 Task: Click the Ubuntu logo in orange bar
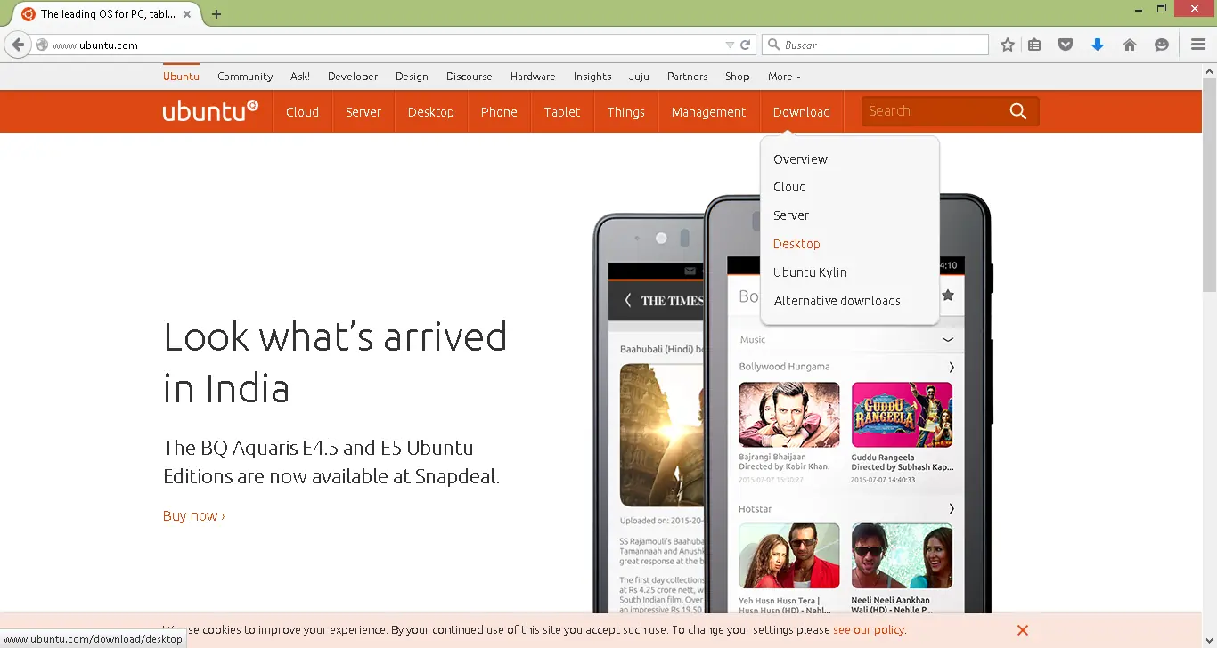210,111
